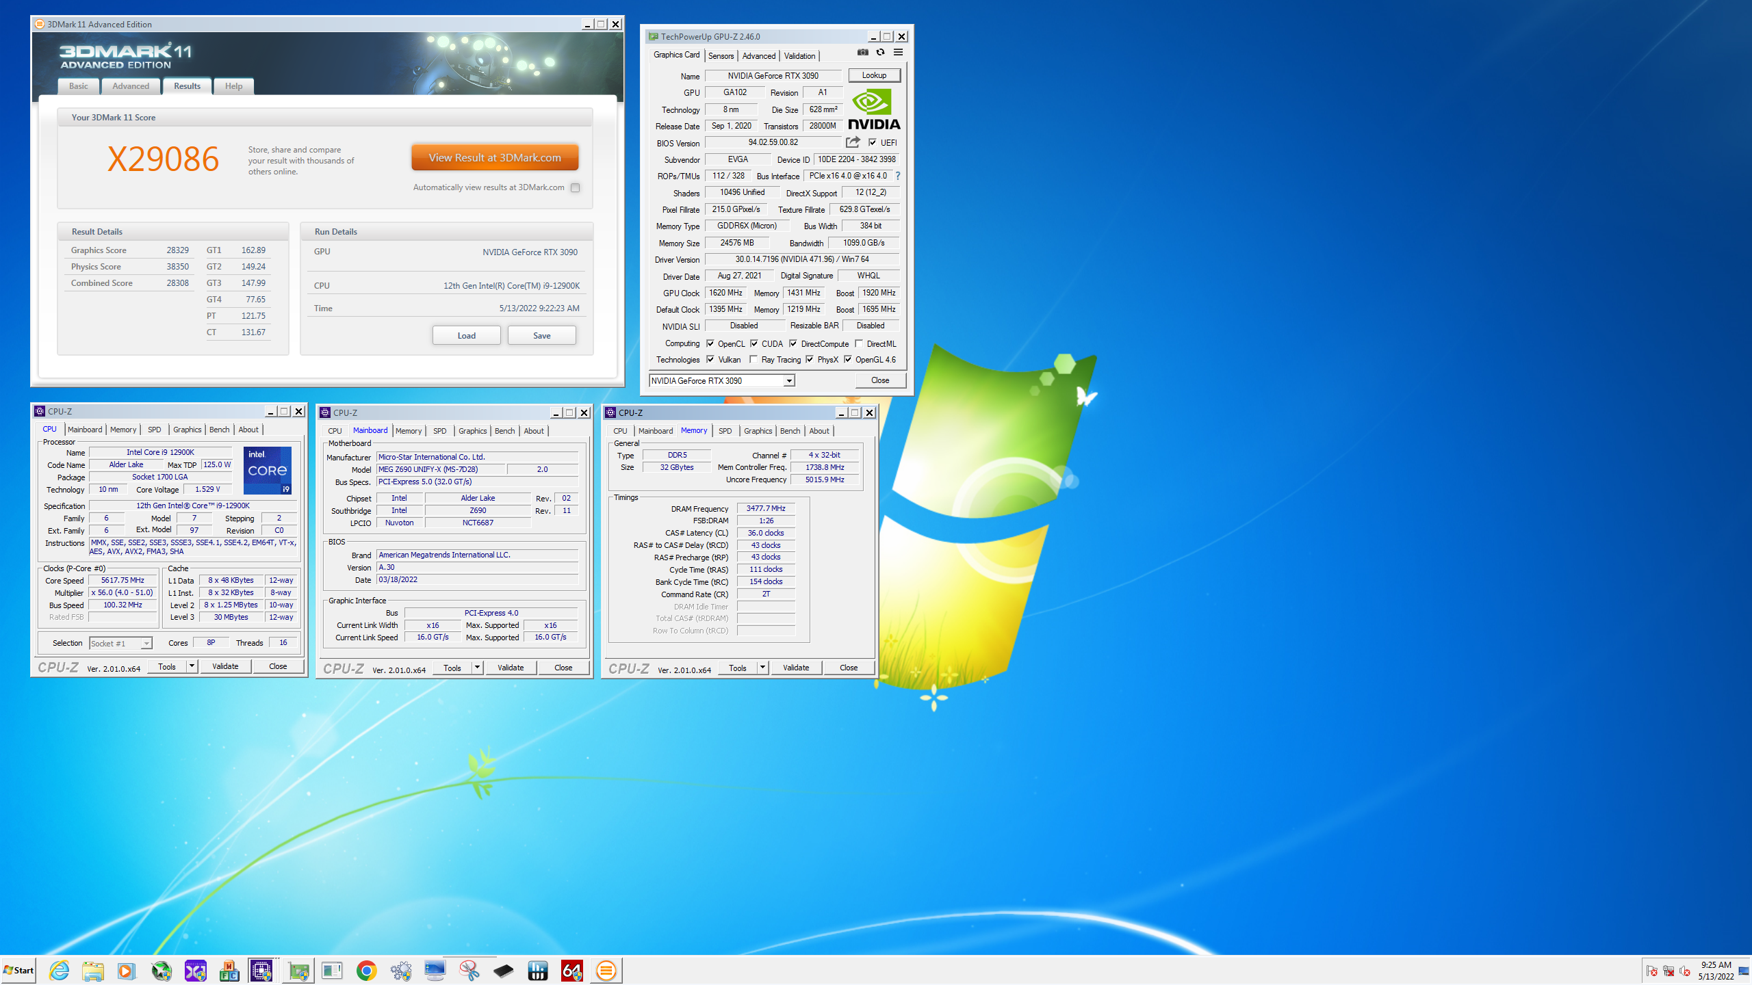
Task: Click the Bus Interface question mark in GPU-Z
Action: click(x=898, y=176)
